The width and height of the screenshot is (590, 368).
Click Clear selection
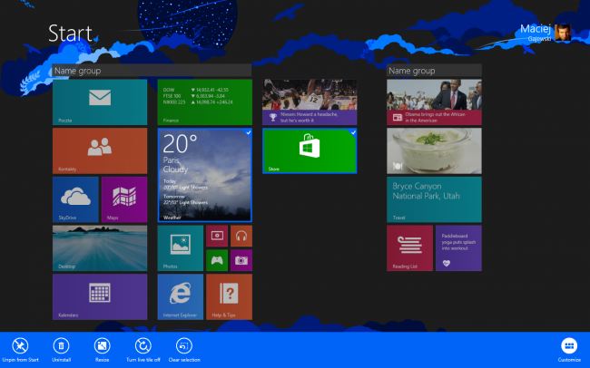[x=184, y=350]
